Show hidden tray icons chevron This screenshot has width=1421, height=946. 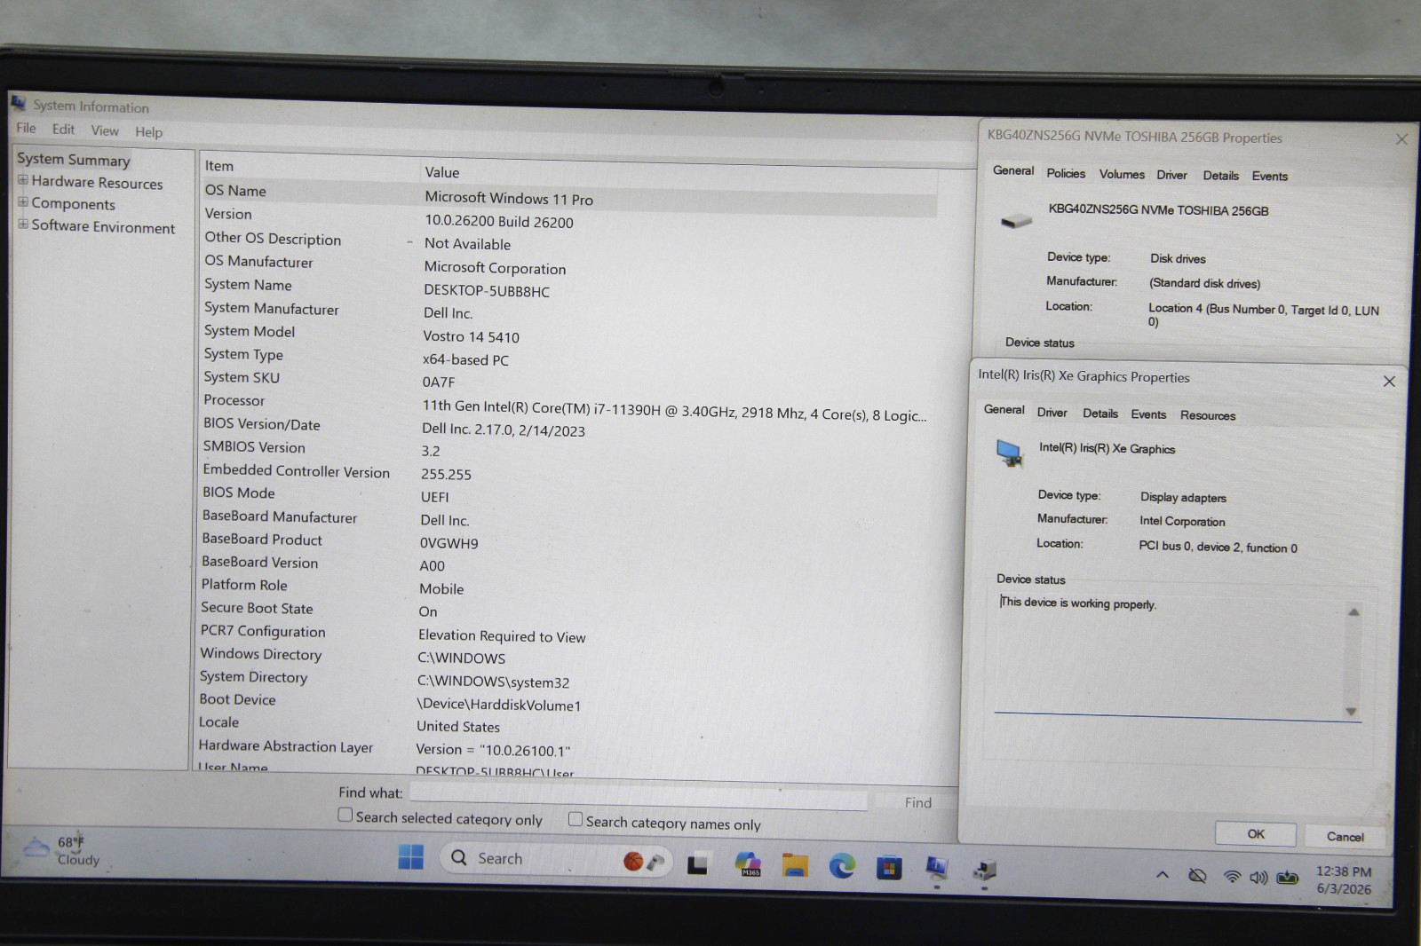pyautogui.click(x=1162, y=875)
